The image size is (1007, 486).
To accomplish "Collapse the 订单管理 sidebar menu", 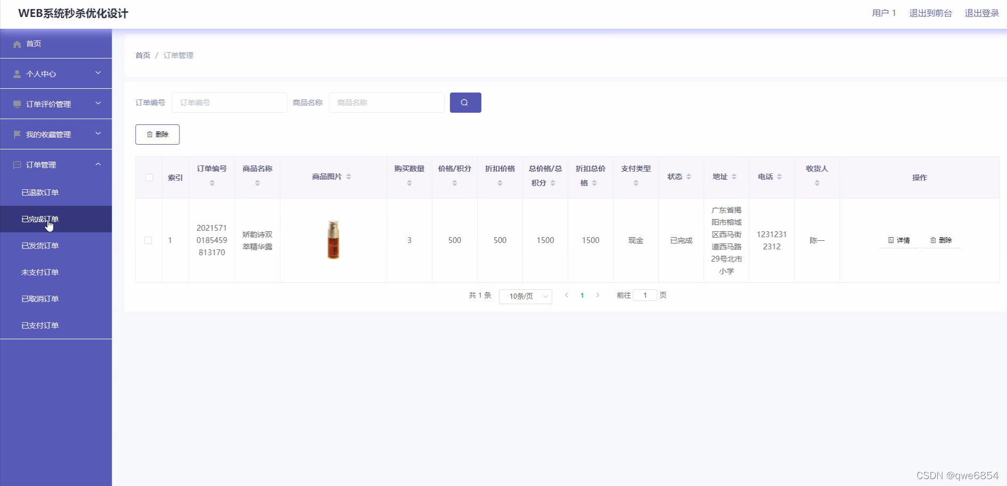I will coord(98,164).
